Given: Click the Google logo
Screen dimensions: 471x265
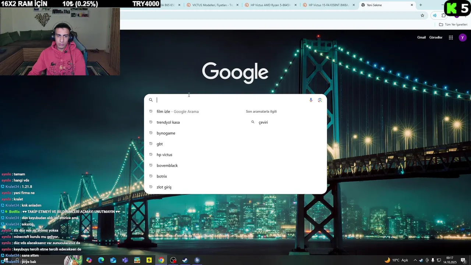Looking at the screenshot, I should click(x=235, y=72).
